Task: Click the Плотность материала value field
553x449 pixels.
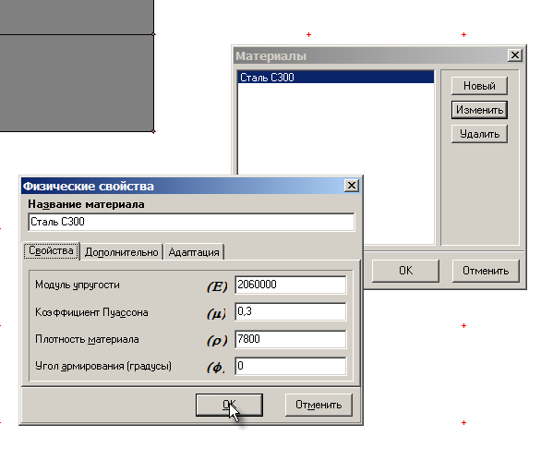Action: [290, 339]
